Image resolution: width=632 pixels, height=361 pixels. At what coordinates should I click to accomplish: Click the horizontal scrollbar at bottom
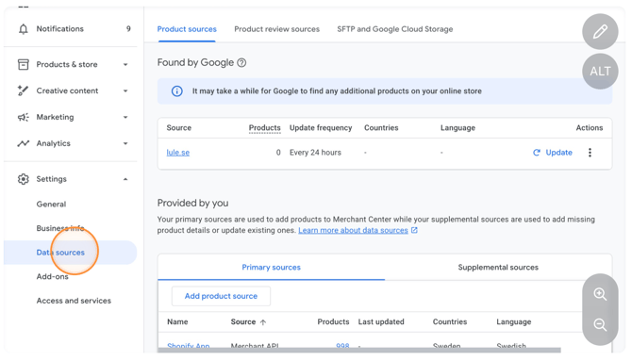point(359,351)
